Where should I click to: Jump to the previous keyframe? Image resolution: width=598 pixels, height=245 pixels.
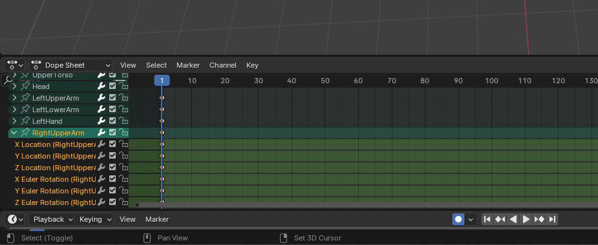click(x=500, y=219)
